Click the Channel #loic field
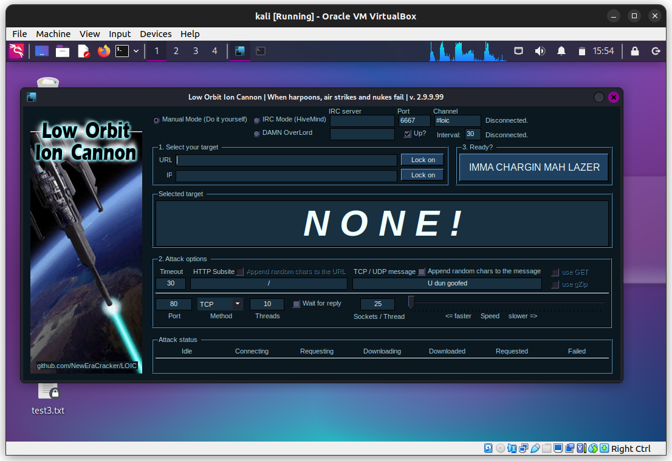Screen dimensions: 672x461 [458, 121]
